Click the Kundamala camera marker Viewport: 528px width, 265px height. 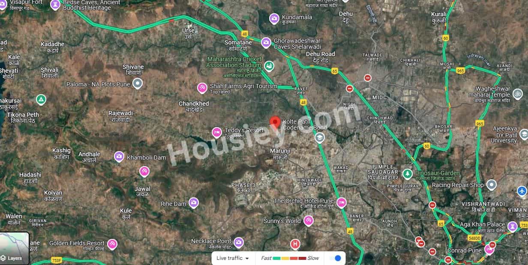[x=274, y=19]
